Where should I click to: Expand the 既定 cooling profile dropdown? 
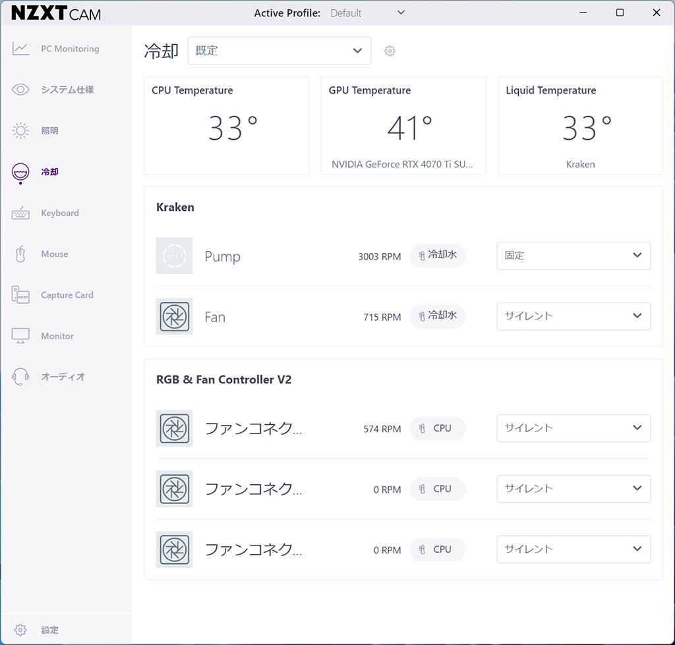pyautogui.click(x=279, y=51)
